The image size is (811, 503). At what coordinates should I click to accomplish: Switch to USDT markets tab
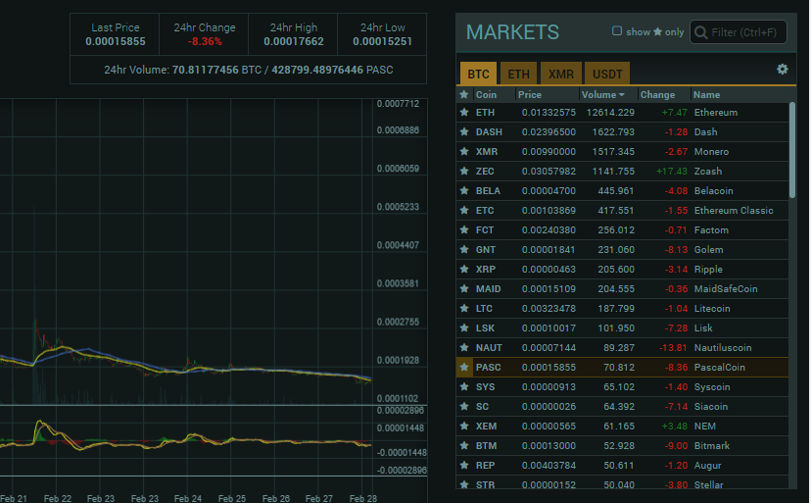pos(607,74)
